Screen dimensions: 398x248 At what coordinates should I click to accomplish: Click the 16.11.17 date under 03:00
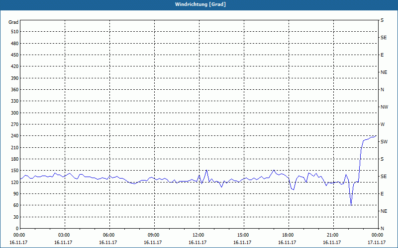(x=63, y=243)
